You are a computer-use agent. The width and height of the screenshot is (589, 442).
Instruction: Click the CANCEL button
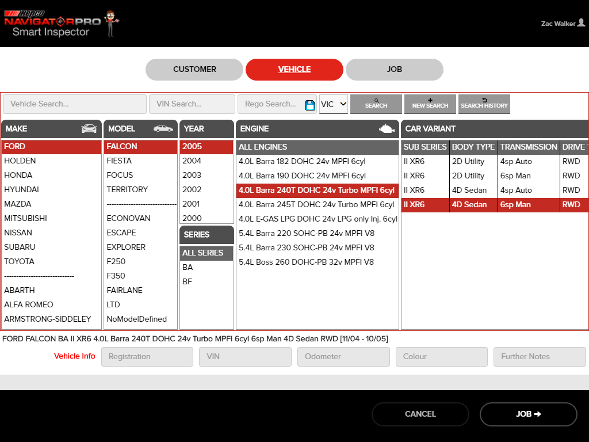(x=420, y=414)
